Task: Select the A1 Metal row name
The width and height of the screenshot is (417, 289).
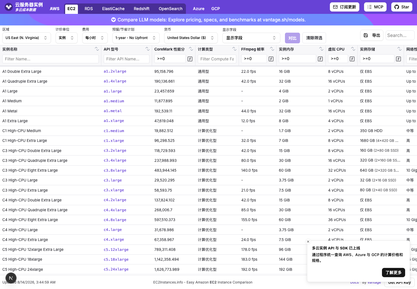Action: (x=10, y=111)
